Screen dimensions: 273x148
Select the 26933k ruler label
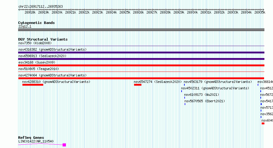click(233, 12)
